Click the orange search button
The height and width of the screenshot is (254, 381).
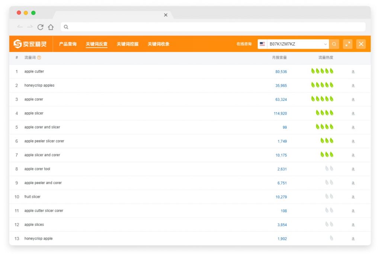point(334,44)
